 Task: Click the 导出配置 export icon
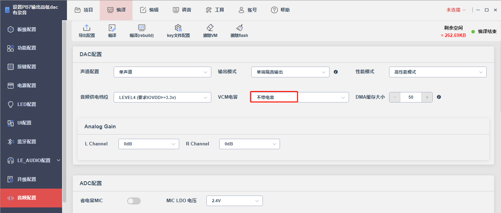[x=86, y=28]
